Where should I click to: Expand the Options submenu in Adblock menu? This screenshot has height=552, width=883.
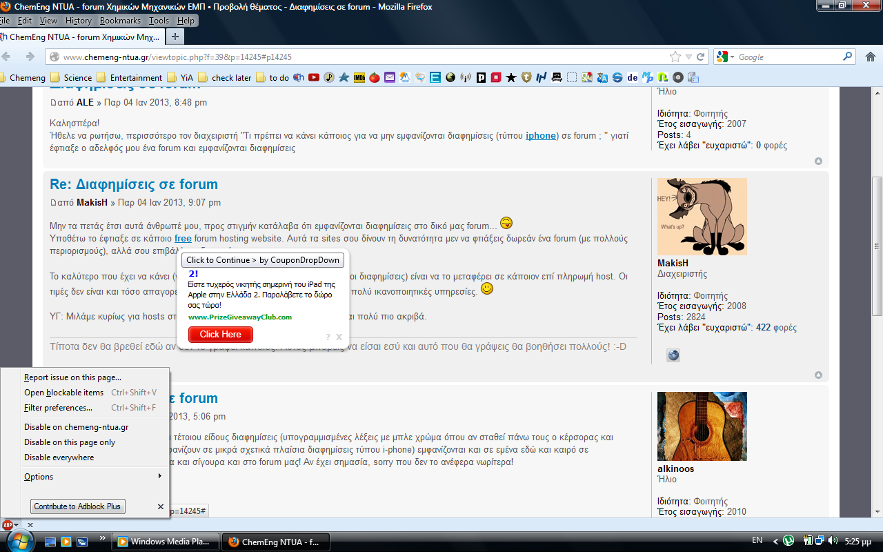coord(86,477)
